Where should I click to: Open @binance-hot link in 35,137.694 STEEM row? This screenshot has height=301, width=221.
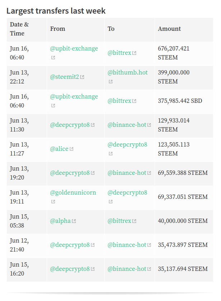pos(126,269)
